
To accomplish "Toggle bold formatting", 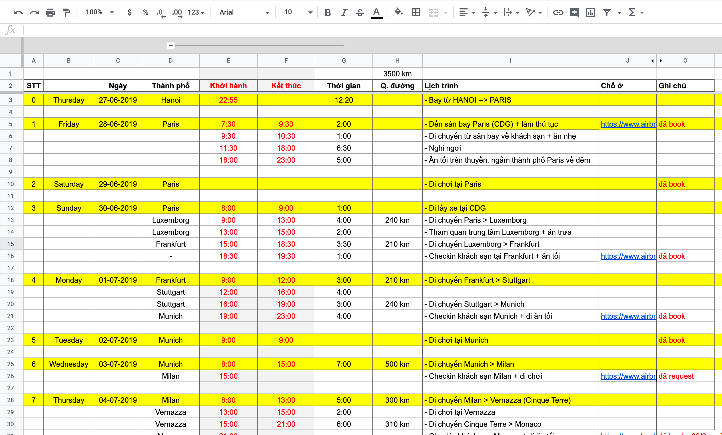I will 328,12.
